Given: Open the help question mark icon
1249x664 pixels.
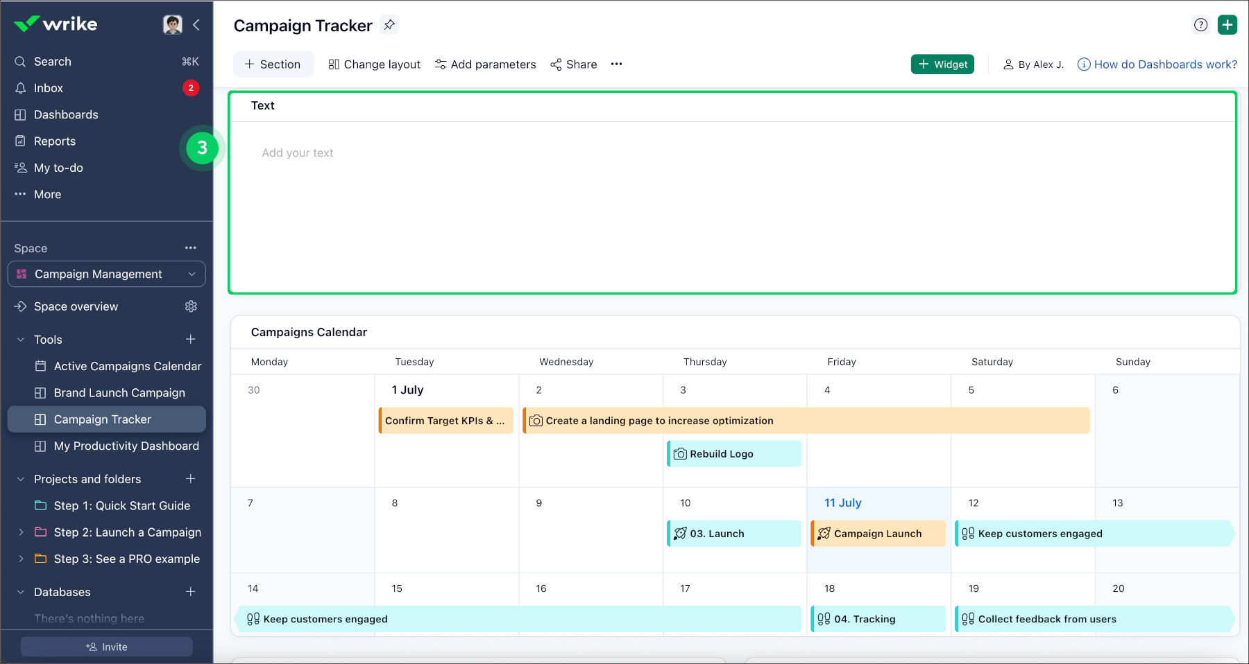Looking at the screenshot, I should (x=1200, y=25).
